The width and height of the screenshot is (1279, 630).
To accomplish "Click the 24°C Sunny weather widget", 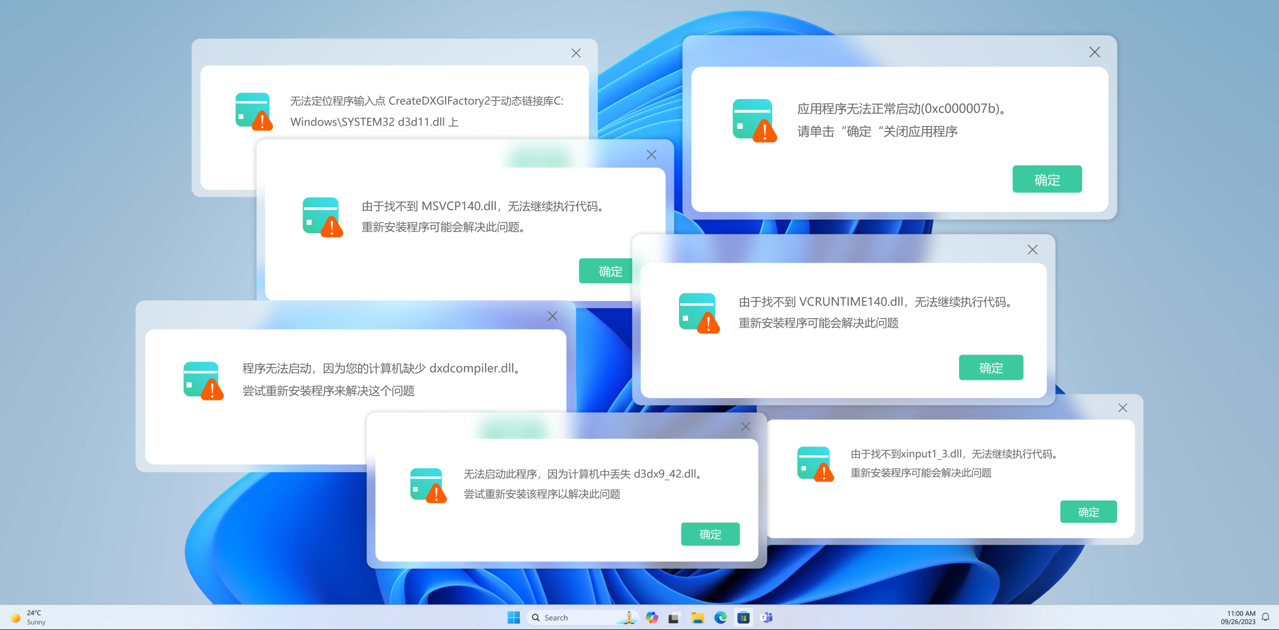I will 29,617.
